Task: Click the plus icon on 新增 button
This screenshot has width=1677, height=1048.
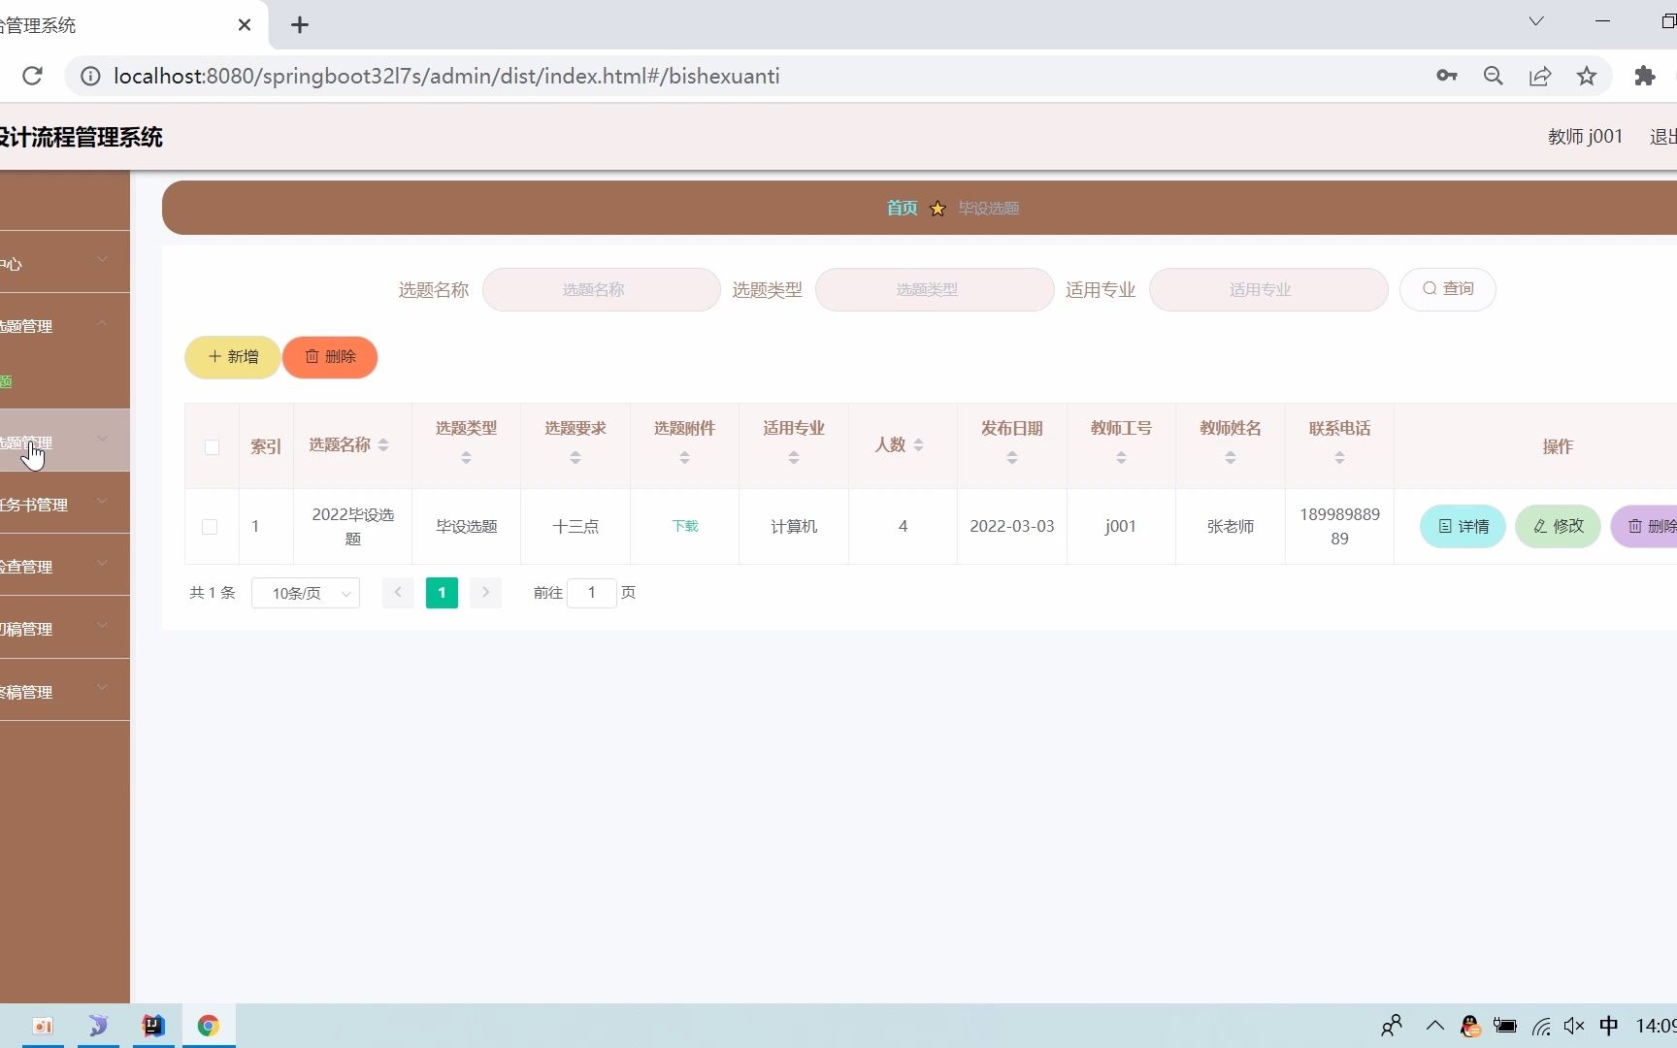Action: [x=214, y=357]
